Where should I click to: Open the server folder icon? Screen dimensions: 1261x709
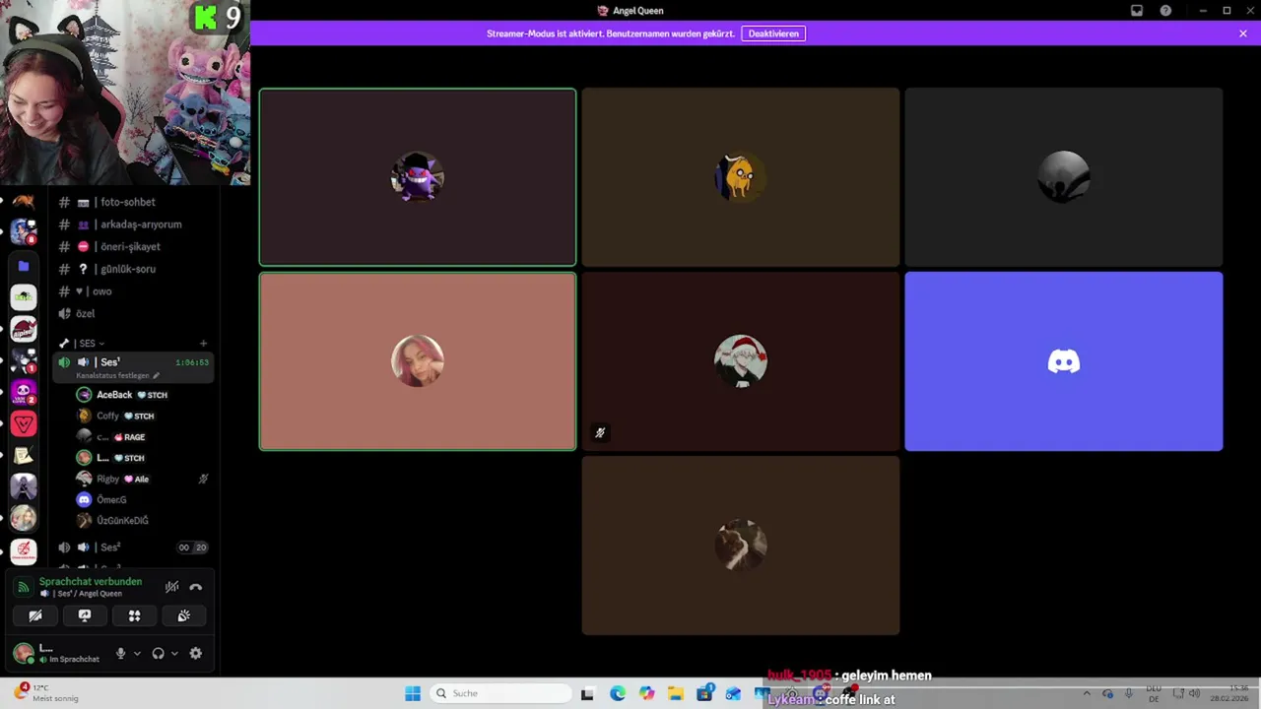24,266
